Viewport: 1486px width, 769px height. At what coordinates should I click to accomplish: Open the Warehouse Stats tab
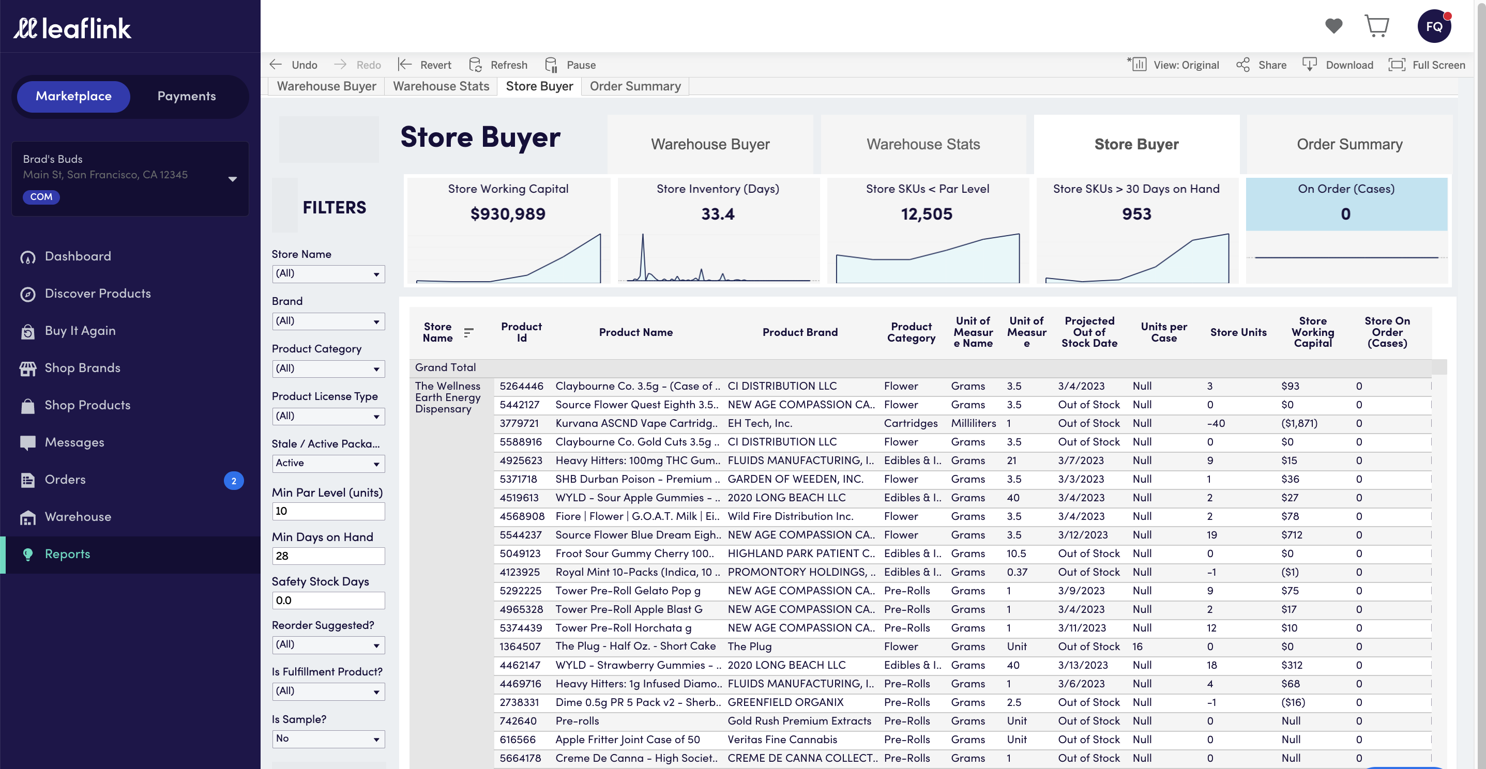(441, 86)
